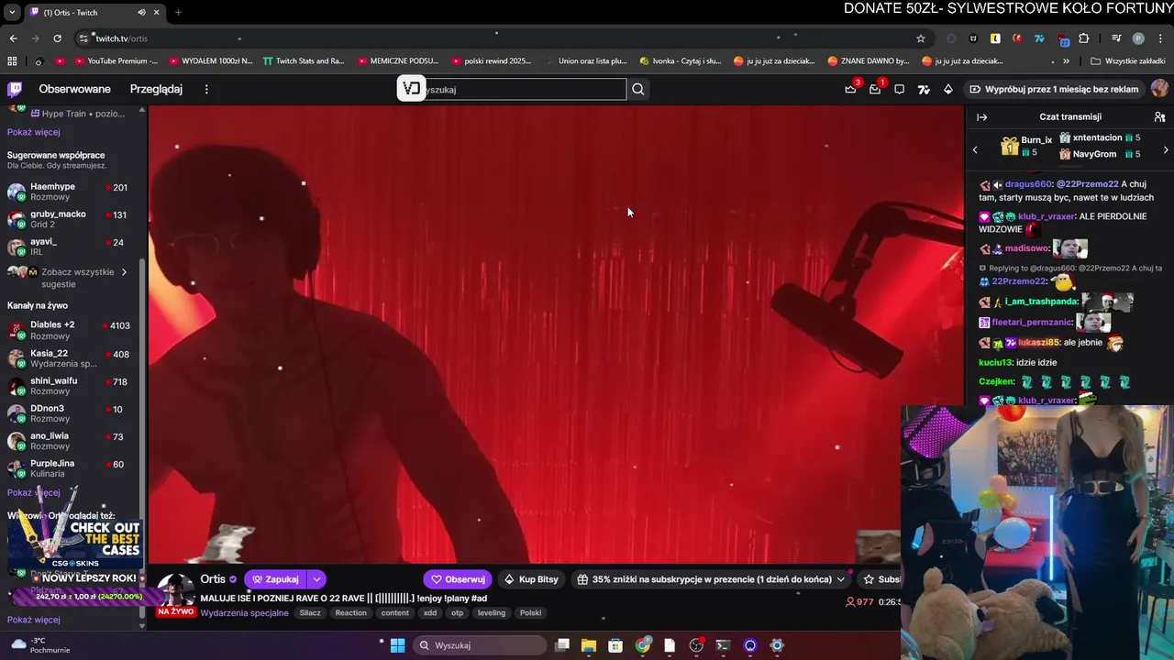This screenshot has width=1174, height=660.
Task: Open Chrome three-dot menu
Action: point(1160,38)
